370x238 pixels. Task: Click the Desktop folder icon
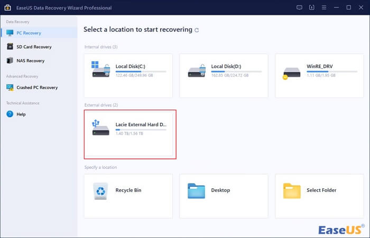click(196, 191)
